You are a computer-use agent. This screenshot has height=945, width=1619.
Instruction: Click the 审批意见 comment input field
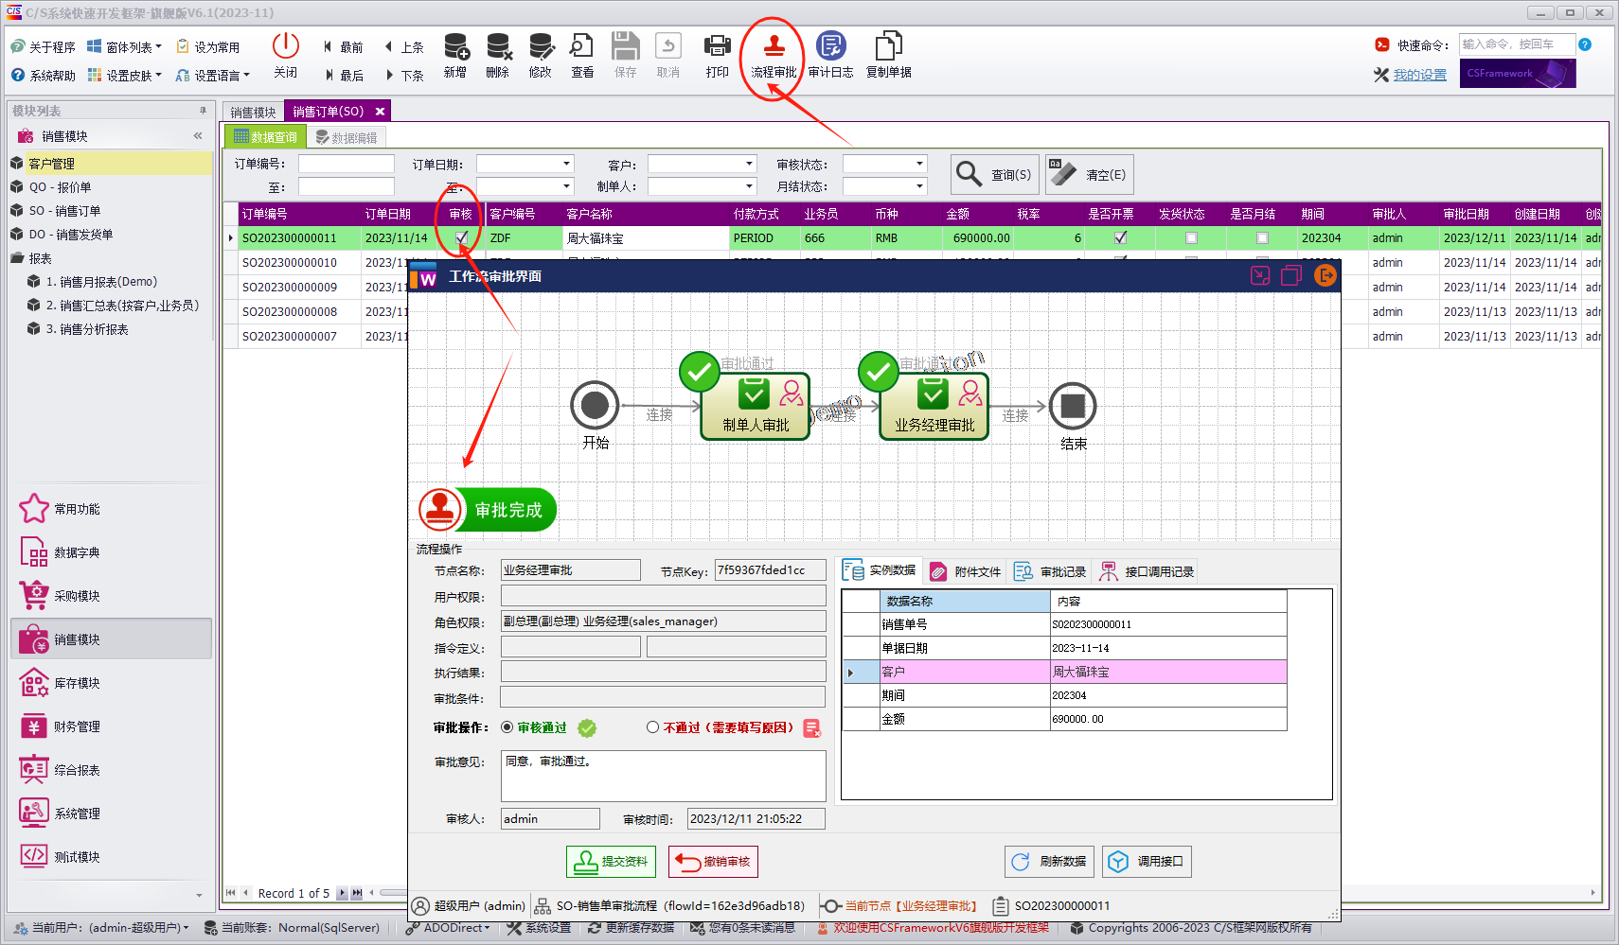pyautogui.click(x=663, y=776)
